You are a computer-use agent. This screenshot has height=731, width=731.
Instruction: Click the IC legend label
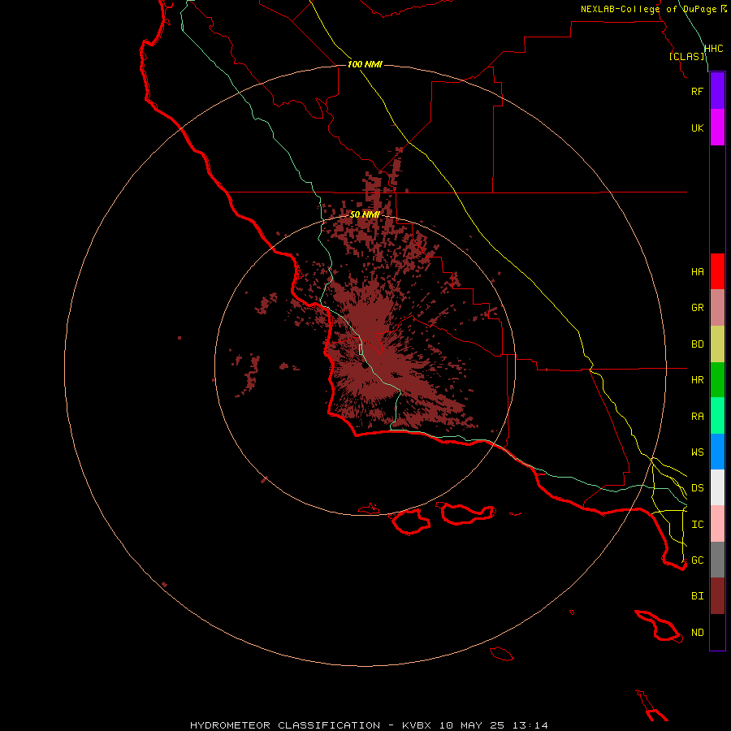point(697,525)
